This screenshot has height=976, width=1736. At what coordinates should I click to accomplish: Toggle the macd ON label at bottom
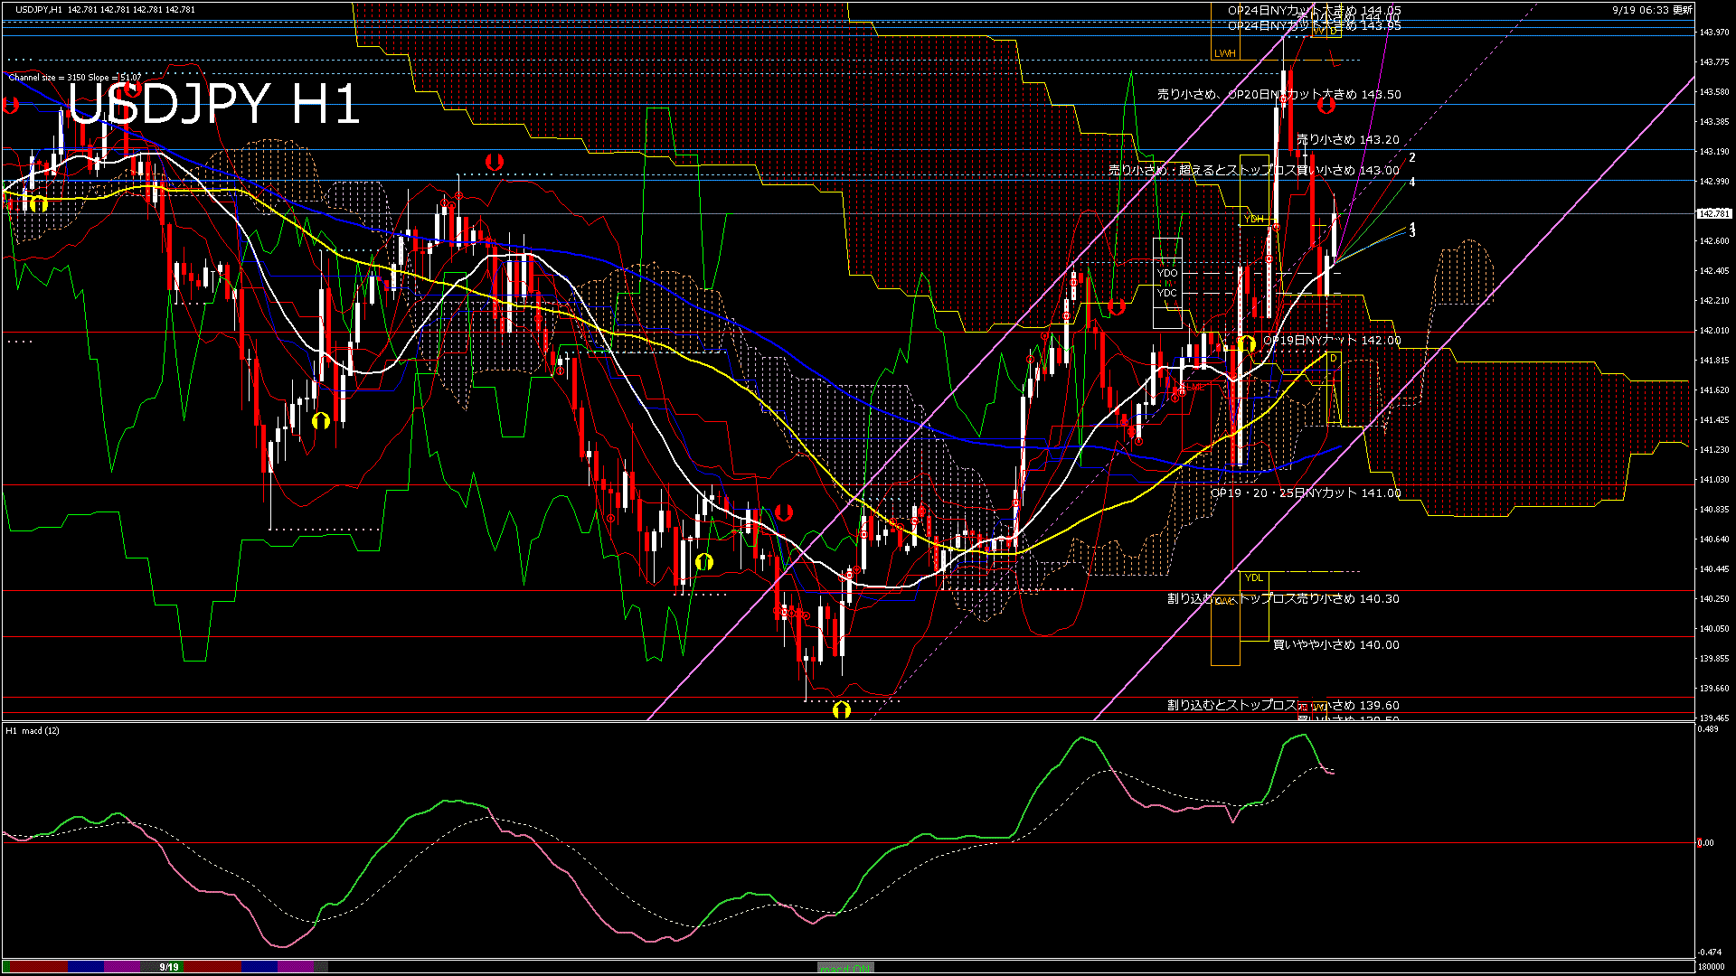pyautogui.click(x=845, y=968)
